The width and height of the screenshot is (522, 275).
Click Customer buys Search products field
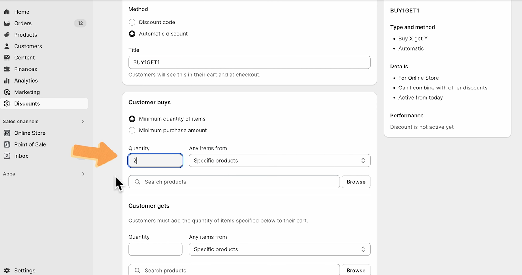click(x=234, y=182)
